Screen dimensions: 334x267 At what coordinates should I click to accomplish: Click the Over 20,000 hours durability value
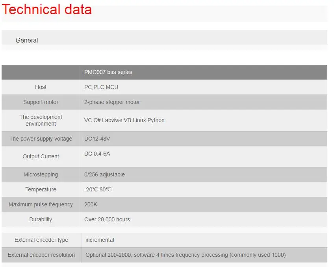coord(107,219)
